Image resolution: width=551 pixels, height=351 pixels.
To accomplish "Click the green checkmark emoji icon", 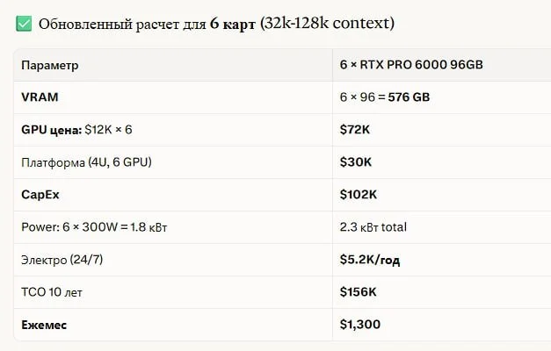I will point(24,24).
